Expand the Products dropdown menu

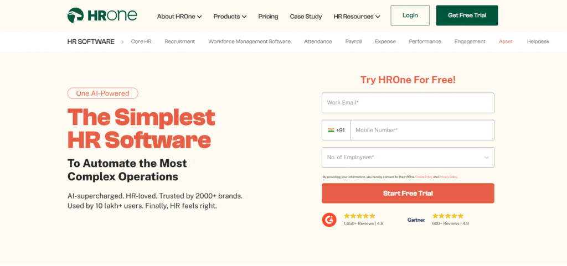(230, 16)
